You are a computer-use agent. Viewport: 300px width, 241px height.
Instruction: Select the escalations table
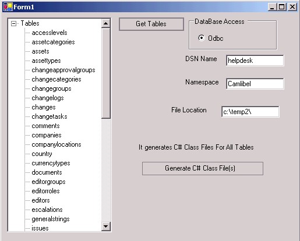[47, 210]
